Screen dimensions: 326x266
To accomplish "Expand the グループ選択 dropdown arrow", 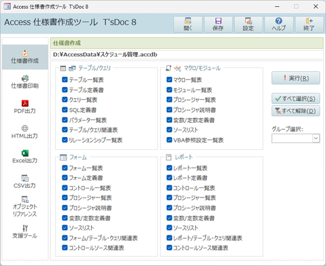I will click(316, 138).
